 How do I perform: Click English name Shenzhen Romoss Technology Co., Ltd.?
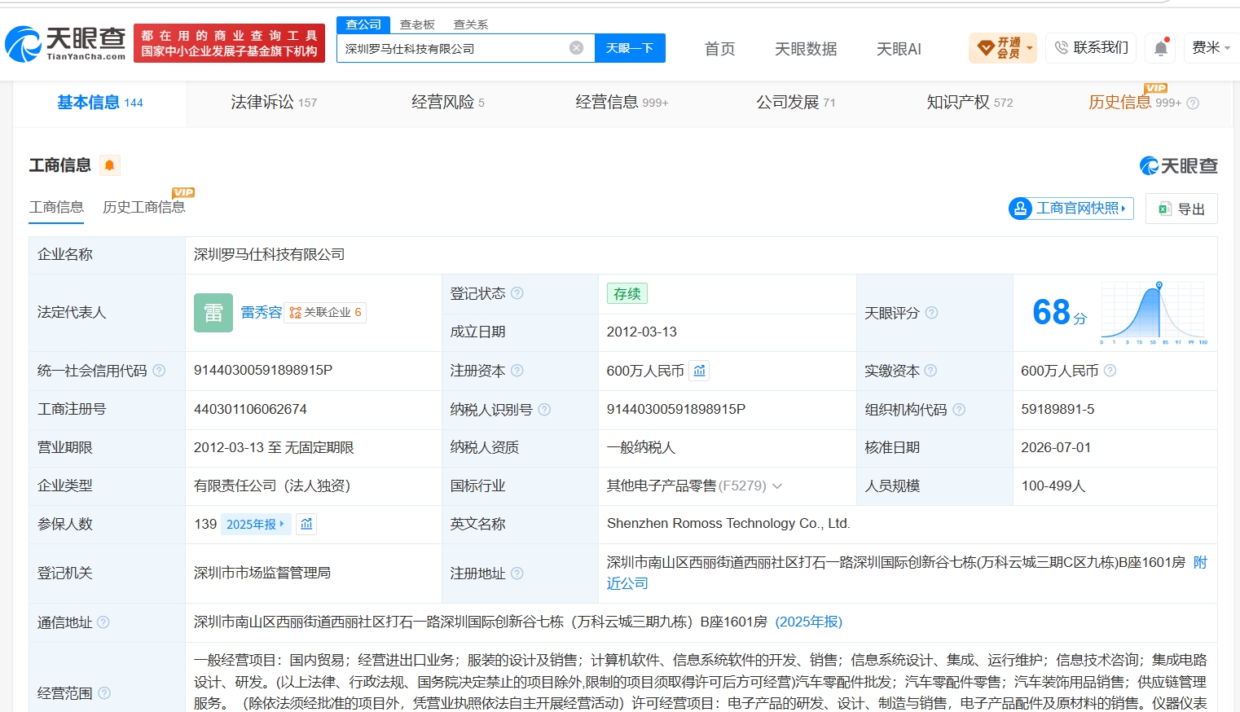click(728, 524)
